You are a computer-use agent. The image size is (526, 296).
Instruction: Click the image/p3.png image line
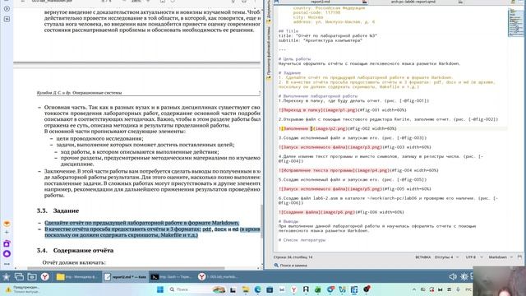click(x=354, y=147)
